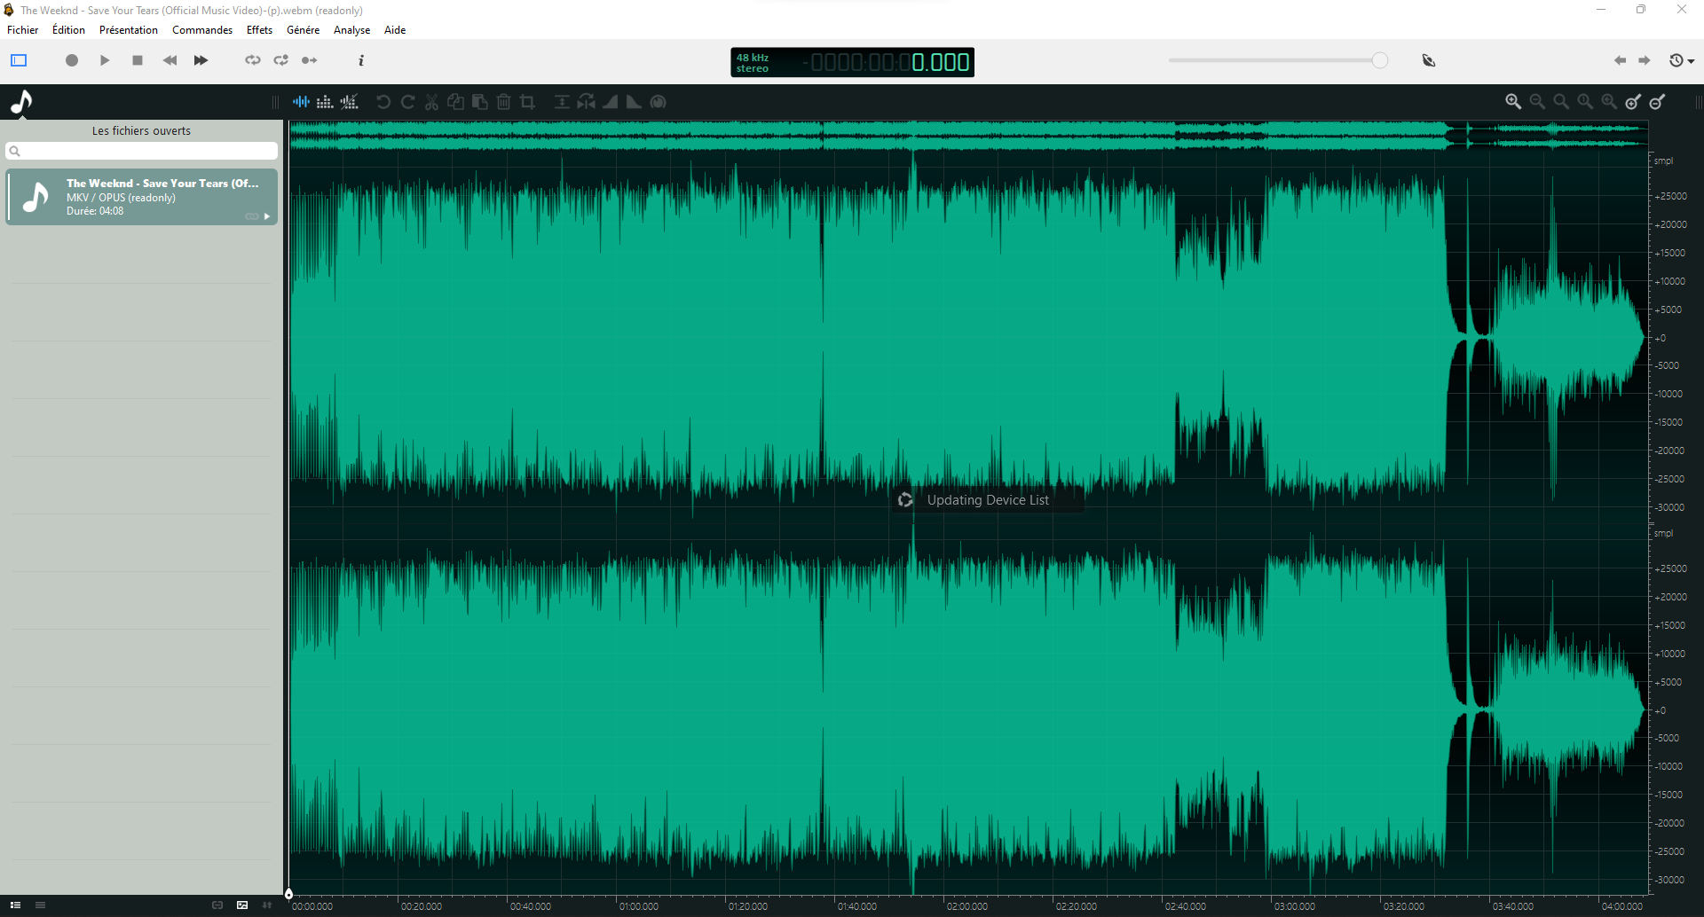Apply a fade-in using the ramp icon
Viewport: 1704px width, 917px height.
[x=611, y=102]
